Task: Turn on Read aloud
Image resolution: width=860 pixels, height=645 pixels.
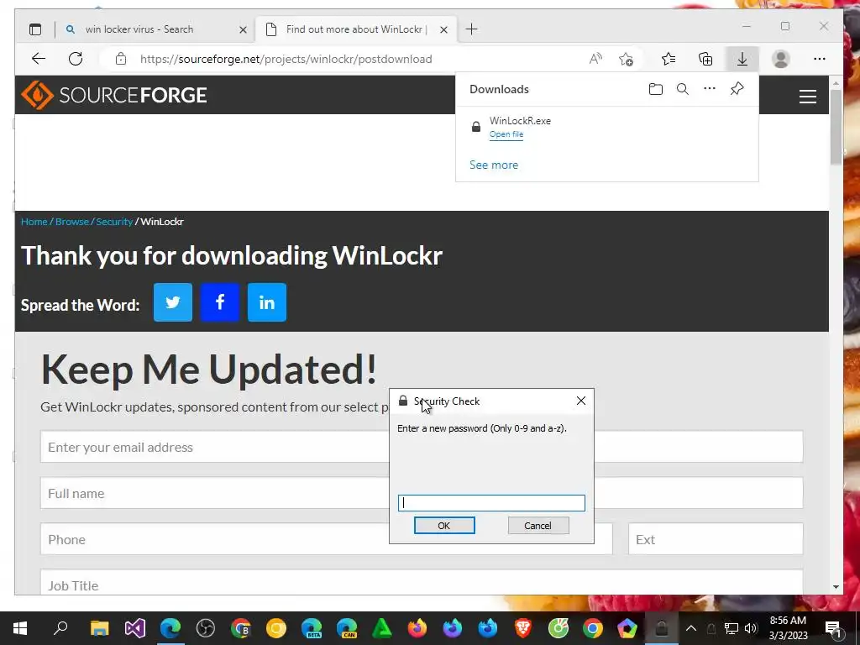Action: click(x=595, y=59)
